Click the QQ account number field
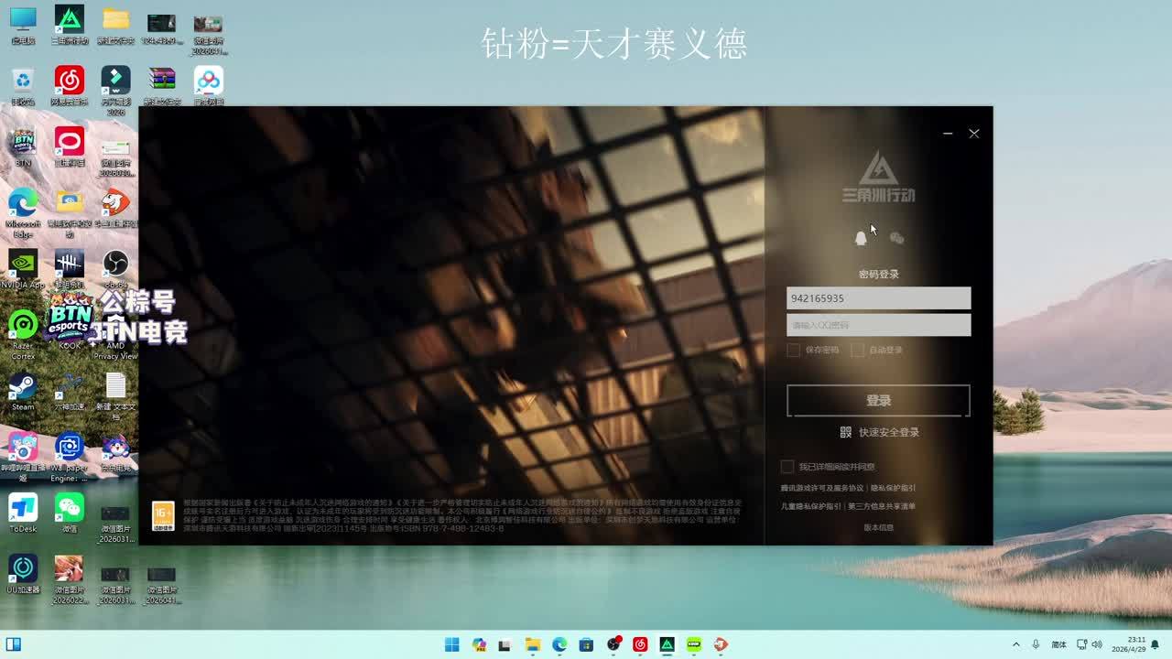The width and height of the screenshot is (1172, 659). (x=878, y=298)
